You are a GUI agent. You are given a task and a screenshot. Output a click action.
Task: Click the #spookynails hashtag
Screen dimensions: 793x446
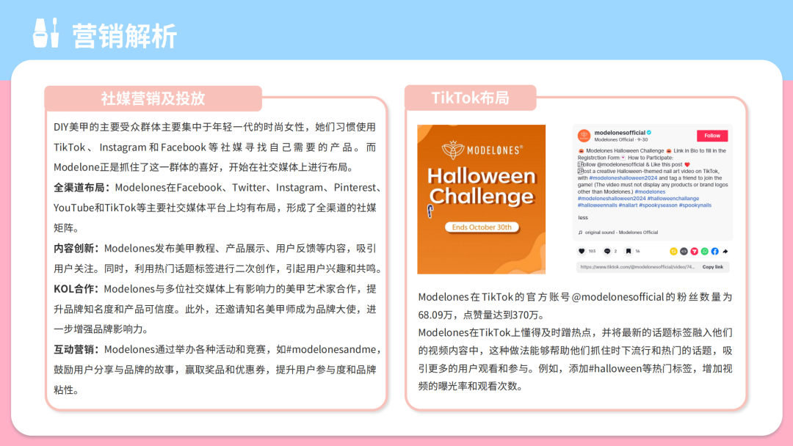pyautogui.click(x=695, y=205)
